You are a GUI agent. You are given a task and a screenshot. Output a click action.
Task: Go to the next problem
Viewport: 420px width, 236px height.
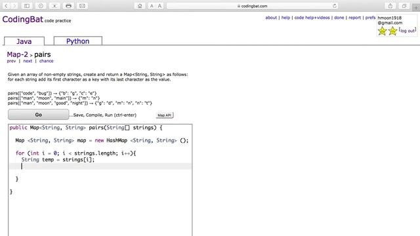click(28, 61)
